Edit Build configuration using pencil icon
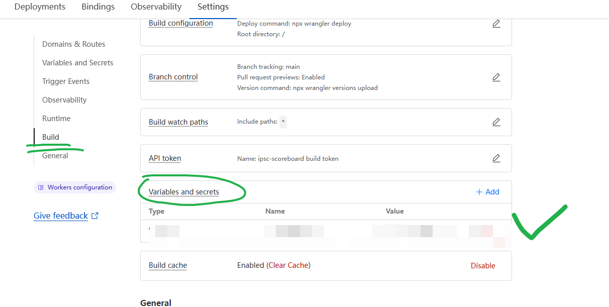Image resolution: width=609 pixels, height=307 pixels. pyautogui.click(x=496, y=24)
